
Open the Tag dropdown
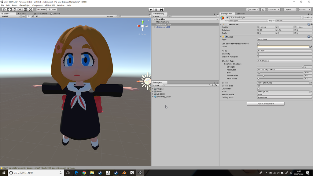(249, 21)
